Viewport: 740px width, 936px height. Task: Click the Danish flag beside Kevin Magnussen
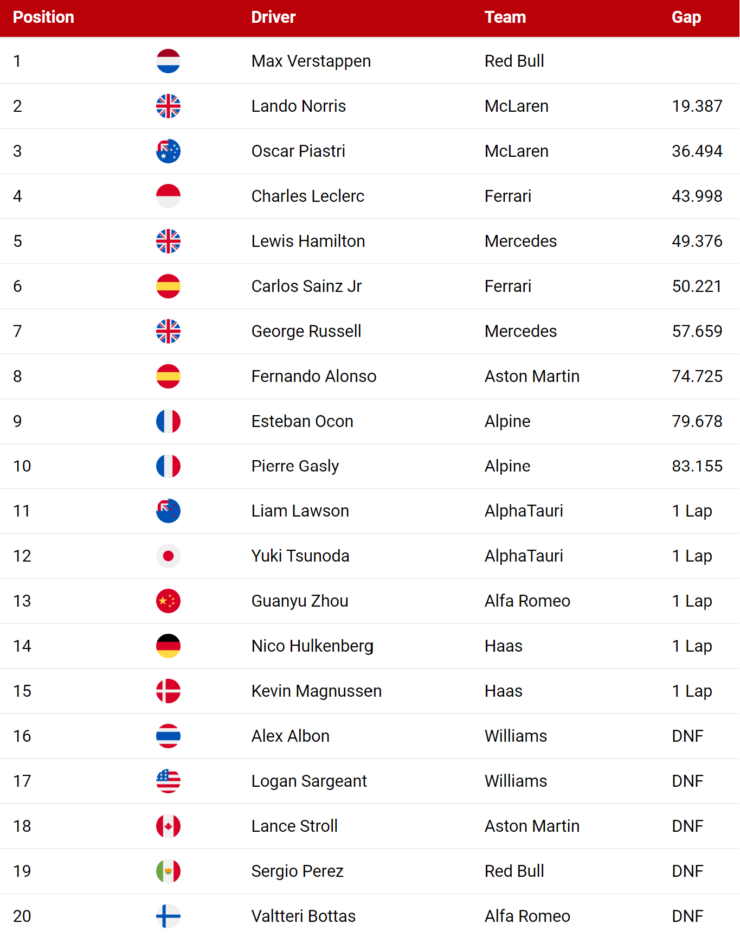pyautogui.click(x=168, y=691)
